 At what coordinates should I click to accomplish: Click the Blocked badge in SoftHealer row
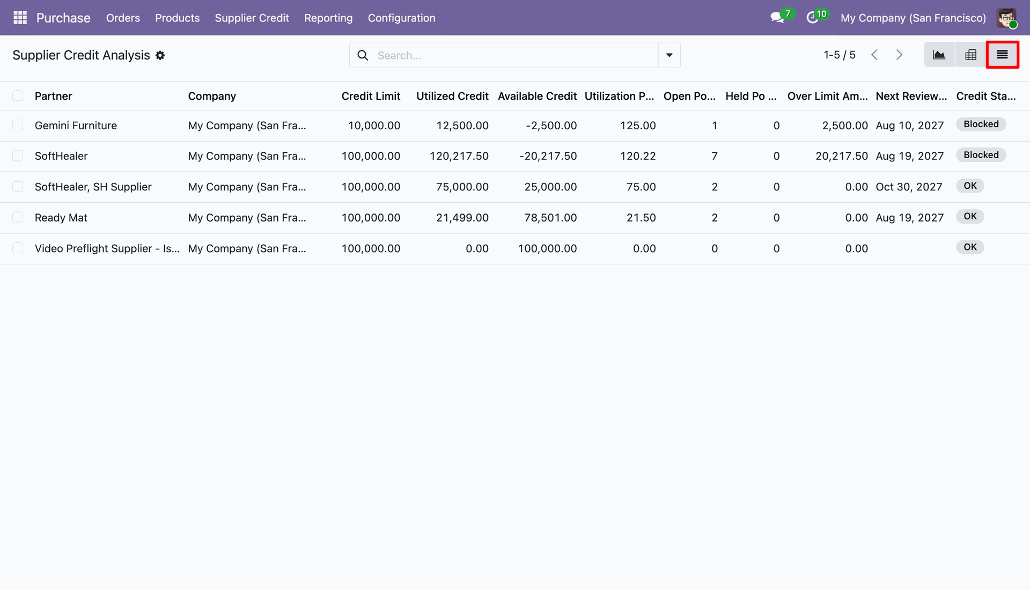point(981,155)
